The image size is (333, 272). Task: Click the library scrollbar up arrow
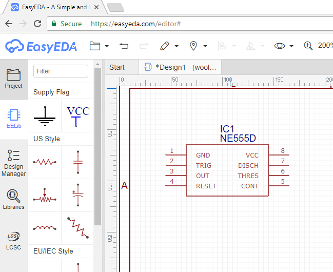97,64
